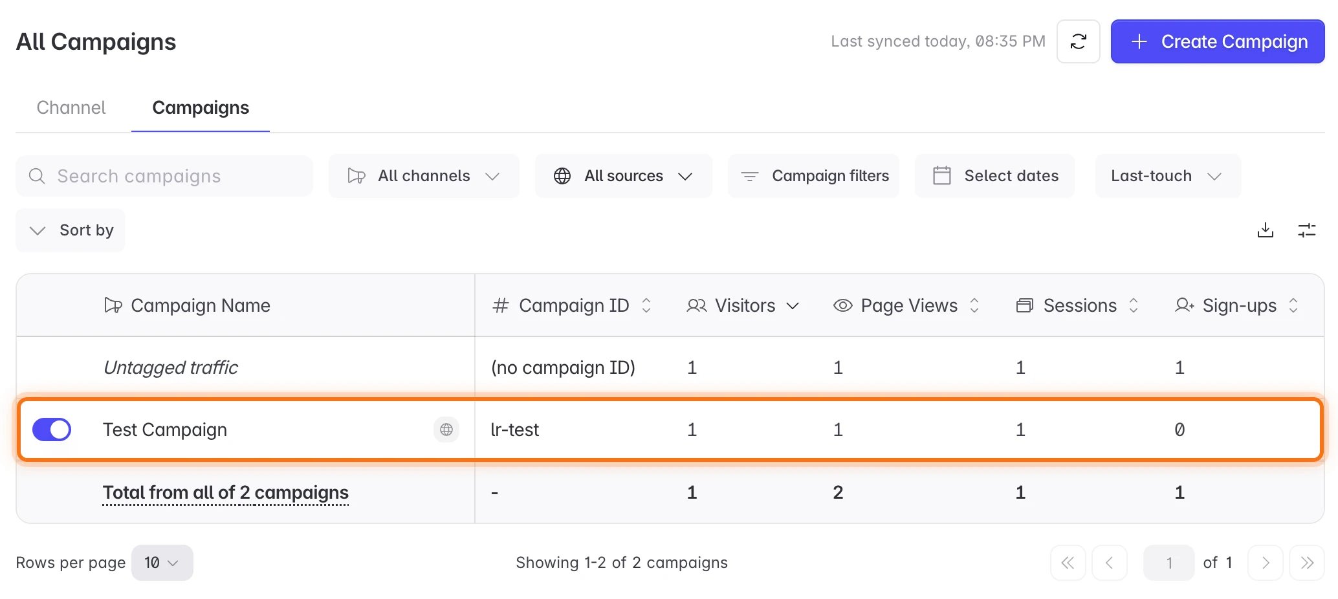Toggle the Test Campaign switch off
Screen dimensions: 1338x599
point(52,430)
